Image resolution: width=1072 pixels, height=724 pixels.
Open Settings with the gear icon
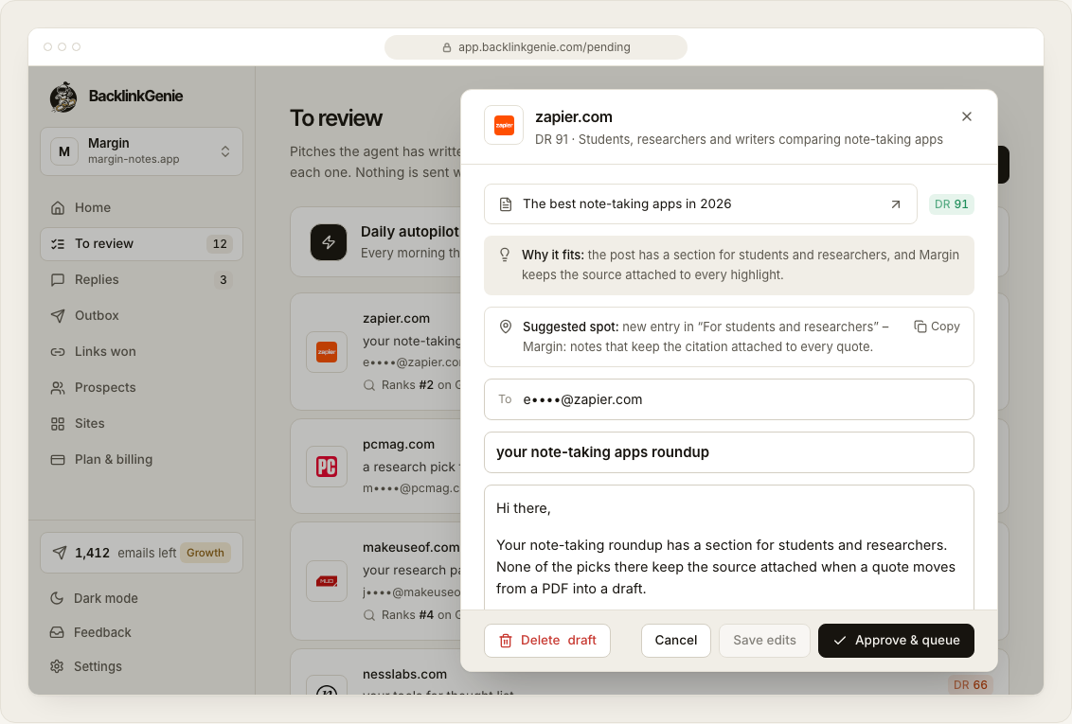tap(141, 666)
